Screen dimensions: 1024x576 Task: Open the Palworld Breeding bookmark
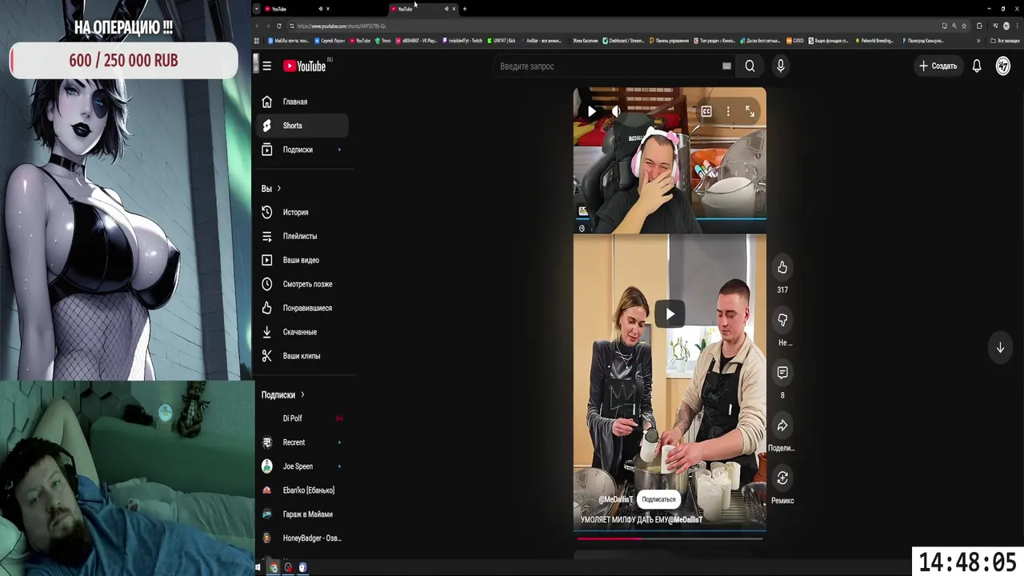pos(875,41)
